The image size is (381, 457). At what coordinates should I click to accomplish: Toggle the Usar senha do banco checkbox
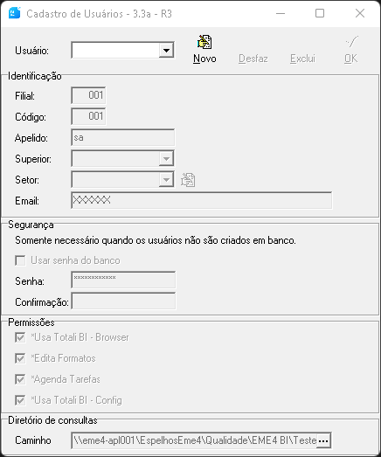point(20,260)
